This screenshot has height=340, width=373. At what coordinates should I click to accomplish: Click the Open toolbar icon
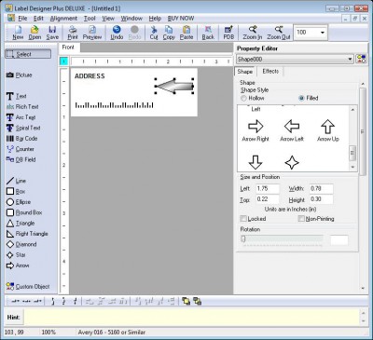click(35, 33)
